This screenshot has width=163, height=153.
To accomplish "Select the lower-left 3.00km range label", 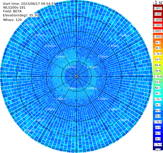I will point(50,109).
